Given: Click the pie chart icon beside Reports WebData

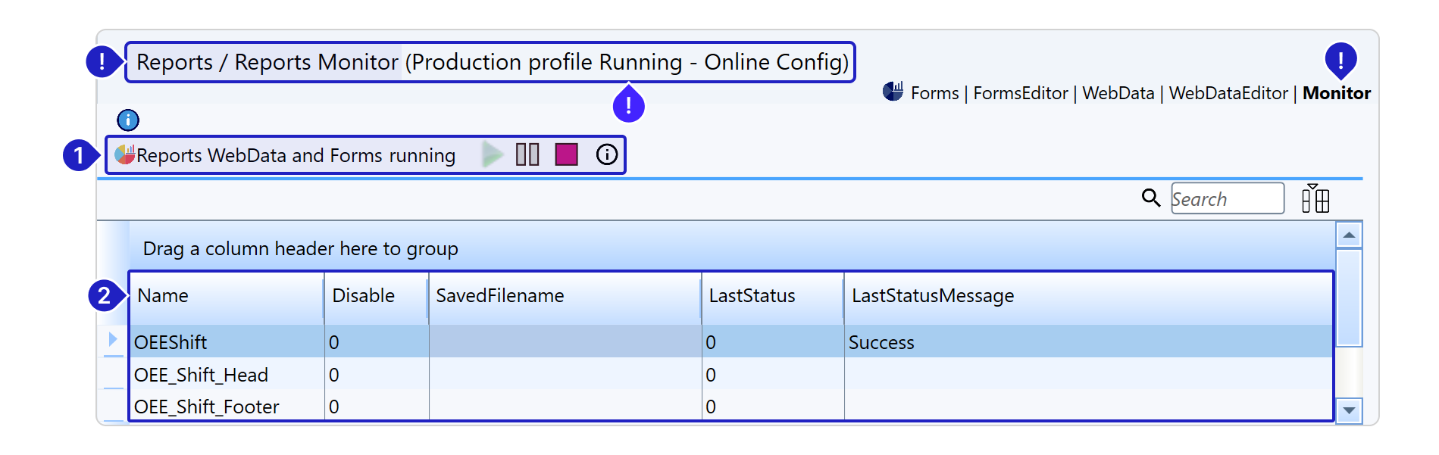Looking at the screenshot, I should click(125, 154).
